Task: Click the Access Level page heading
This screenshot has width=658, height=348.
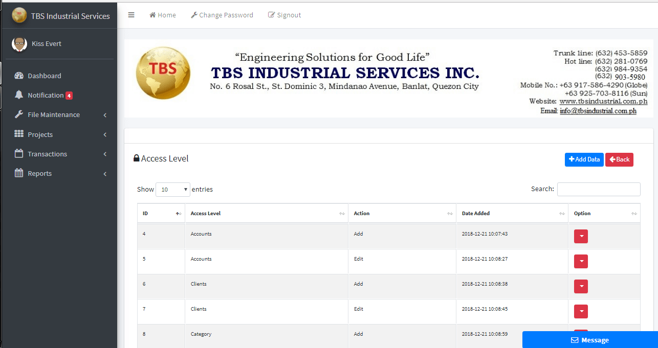Action: click(x=165, y=158)
